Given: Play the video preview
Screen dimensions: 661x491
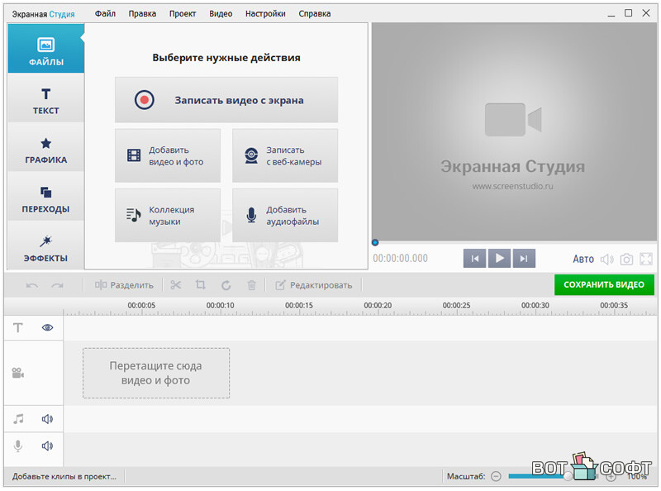Looking at the screenshot, I should pos(500,258).
